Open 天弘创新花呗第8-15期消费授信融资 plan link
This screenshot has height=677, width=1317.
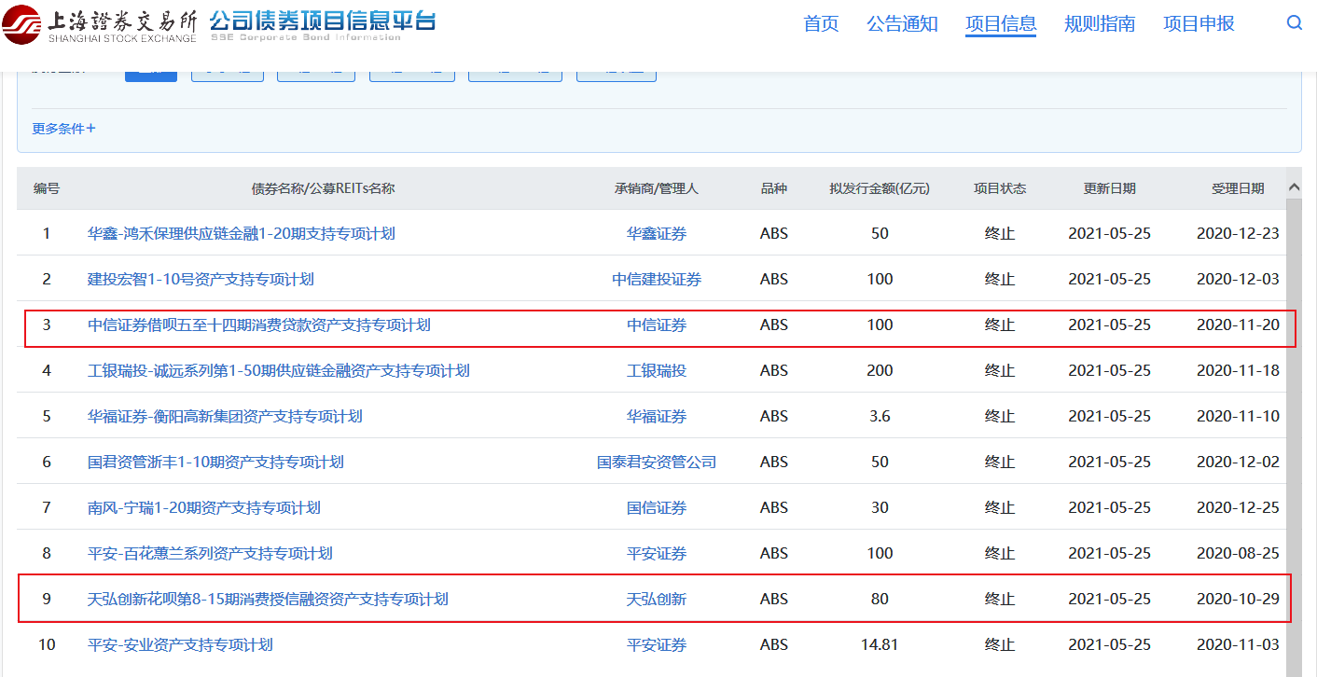[268, 599]
